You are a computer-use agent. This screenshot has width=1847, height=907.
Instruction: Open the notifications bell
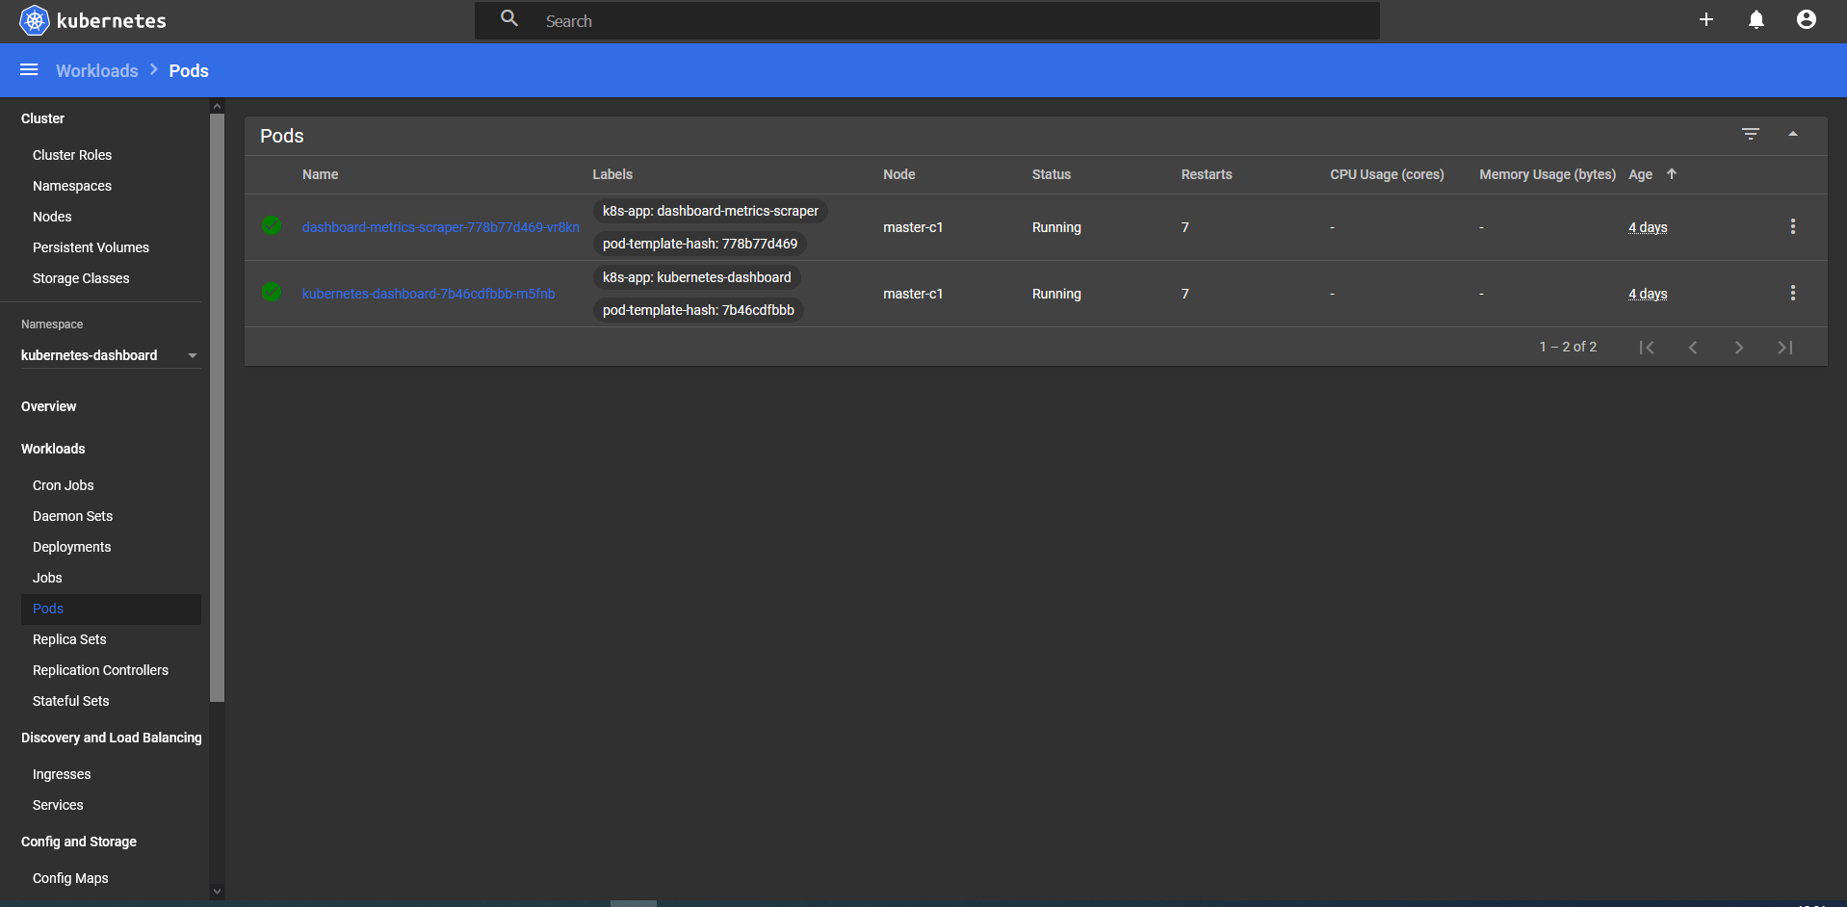(x=1756, y=20)
